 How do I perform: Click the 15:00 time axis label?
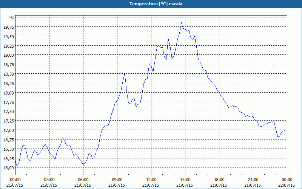(x=185, y=180)
